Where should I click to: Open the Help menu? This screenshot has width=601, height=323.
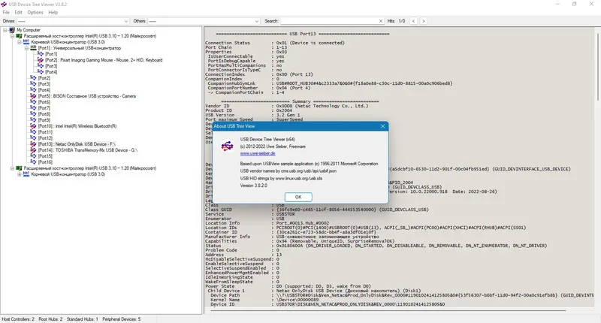[x=53, y=12]
